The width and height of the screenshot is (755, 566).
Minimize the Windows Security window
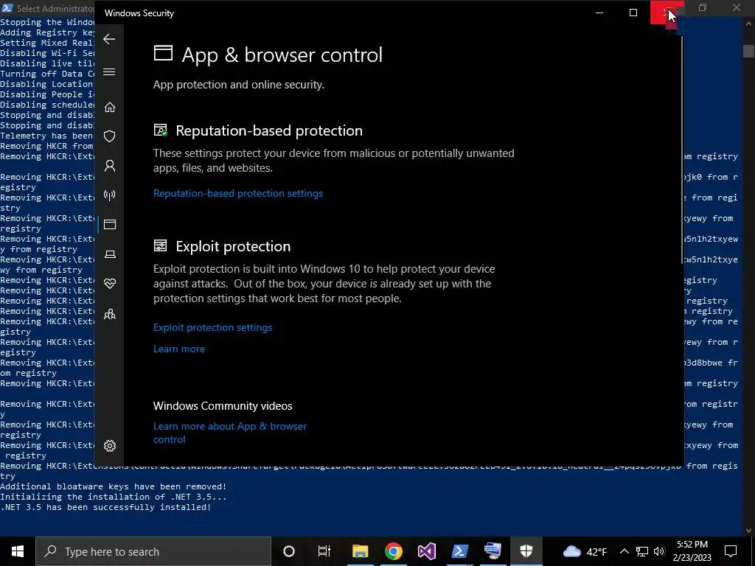point(599,13)
